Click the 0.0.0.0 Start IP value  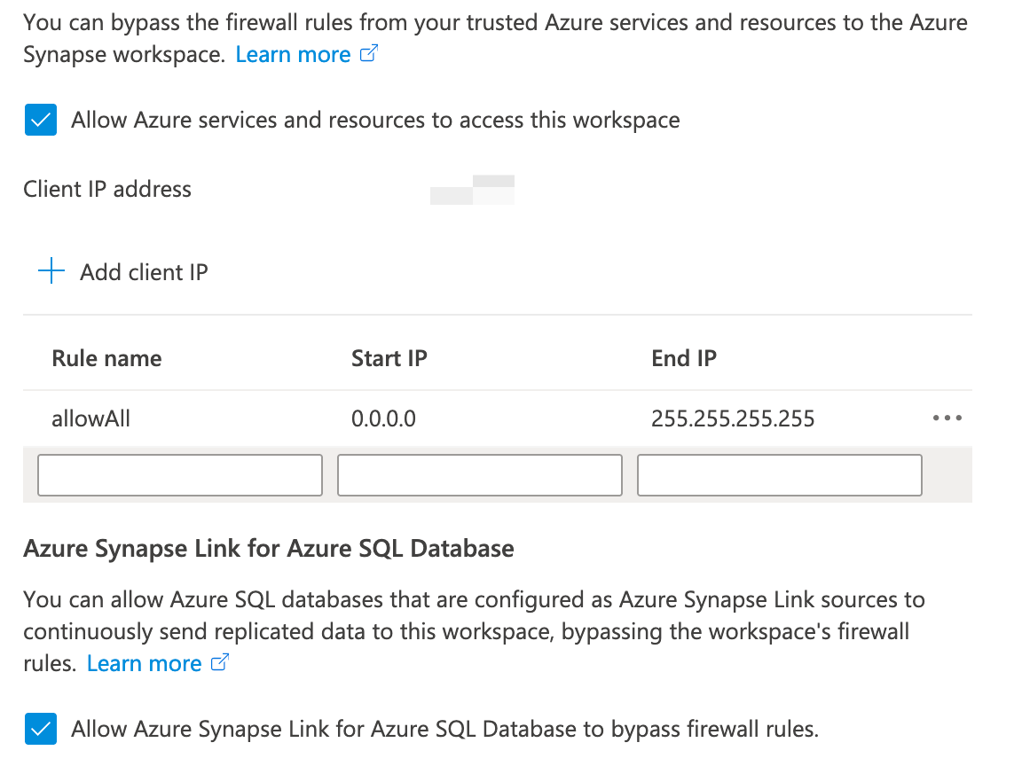[383, 418]
